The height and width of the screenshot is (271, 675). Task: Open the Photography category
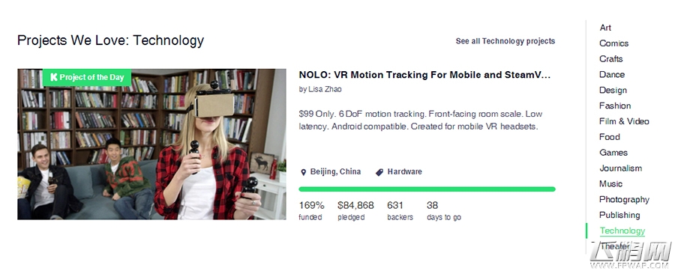pyautogui.click(x=624, y=200)
